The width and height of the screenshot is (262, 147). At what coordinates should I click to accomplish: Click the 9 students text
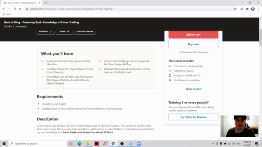click(x=21, y=27)
